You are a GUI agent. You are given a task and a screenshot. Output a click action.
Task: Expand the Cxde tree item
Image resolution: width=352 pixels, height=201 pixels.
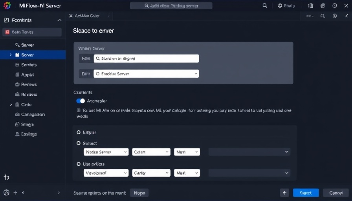click(11, 104)
